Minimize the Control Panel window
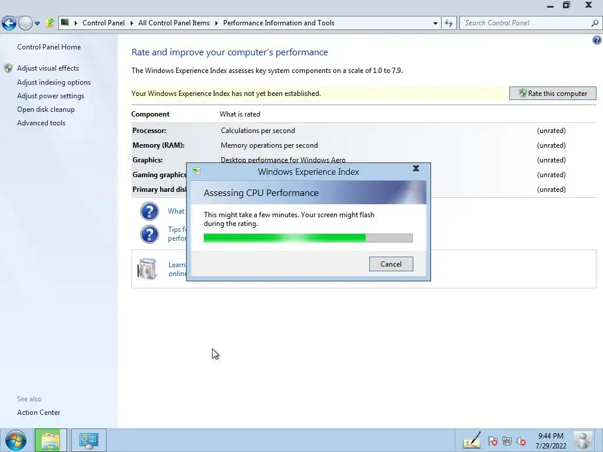Viewport: 603px width, 452px height. (551, 6)
